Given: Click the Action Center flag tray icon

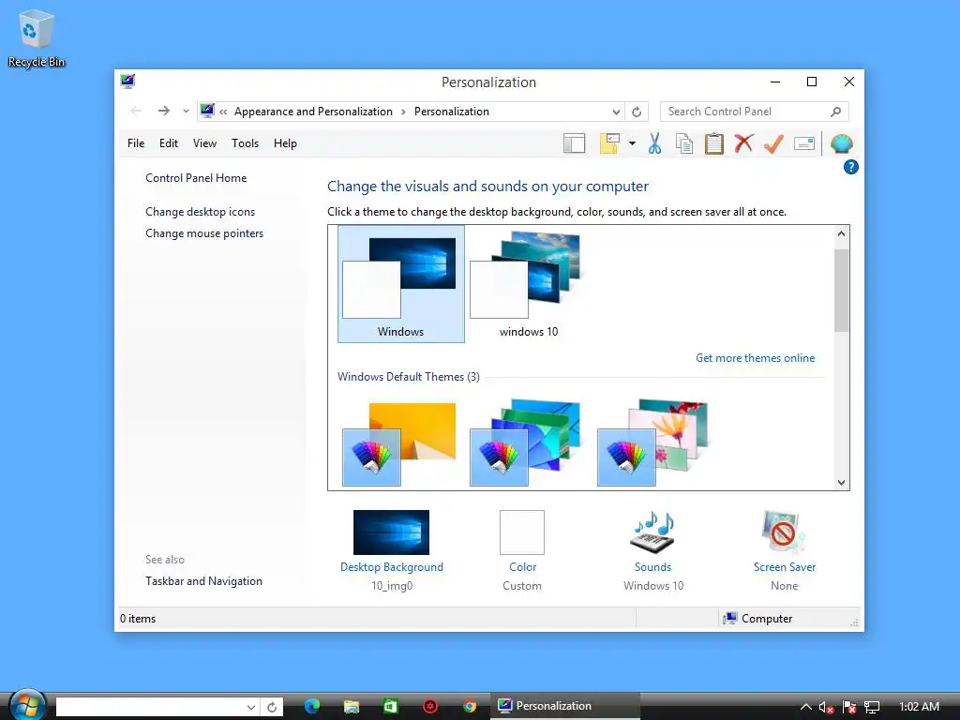Looking at the screenshot, I should (x=849, y=708).
